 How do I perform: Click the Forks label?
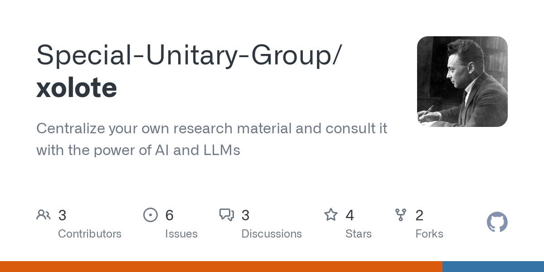[429, 234]
